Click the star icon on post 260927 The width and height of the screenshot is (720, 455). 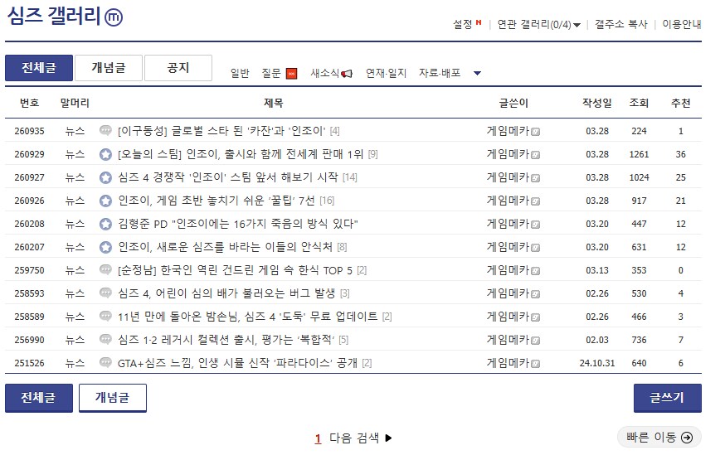click(105, 177)
